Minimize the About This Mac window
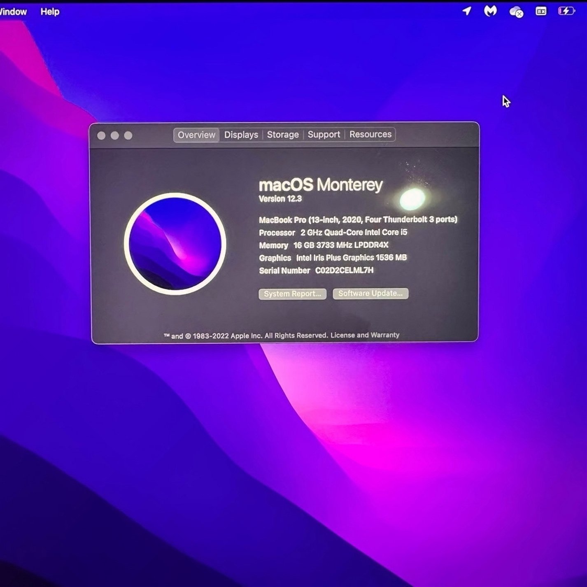Screen dimensions: 587x587 coord(115,135)
